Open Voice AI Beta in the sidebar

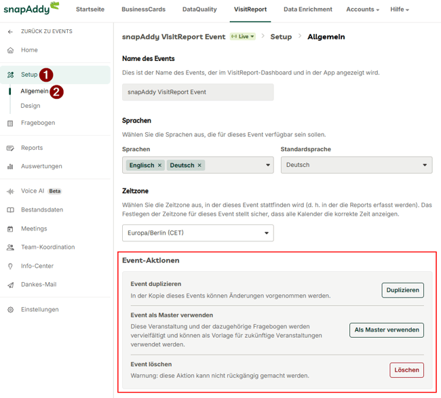click(41, 191)
